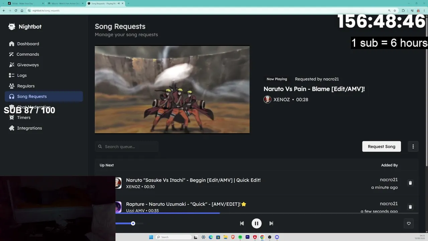
Task: Mute the Song Requests tab audio icon
Action: click(x=118, y=3)
